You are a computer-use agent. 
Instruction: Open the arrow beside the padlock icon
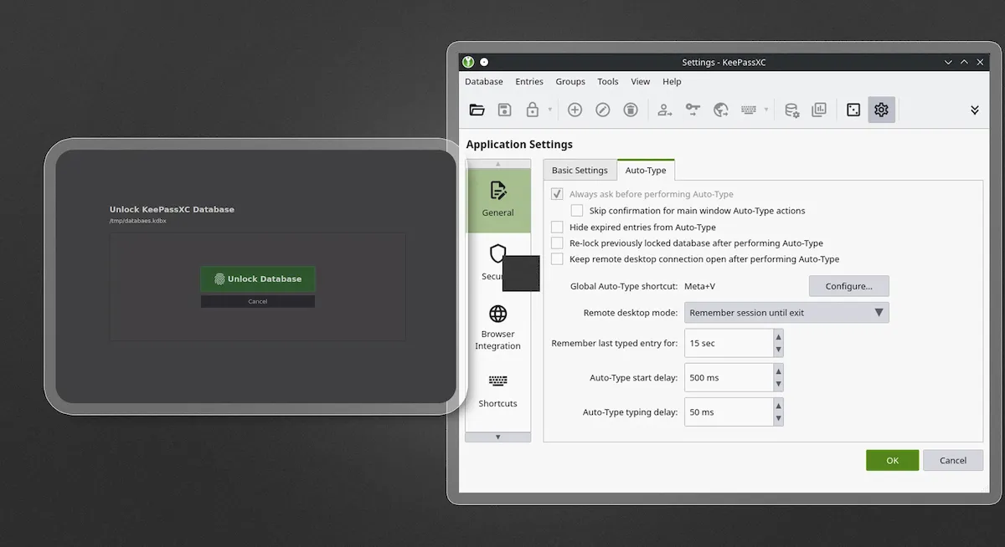[550, 110]
